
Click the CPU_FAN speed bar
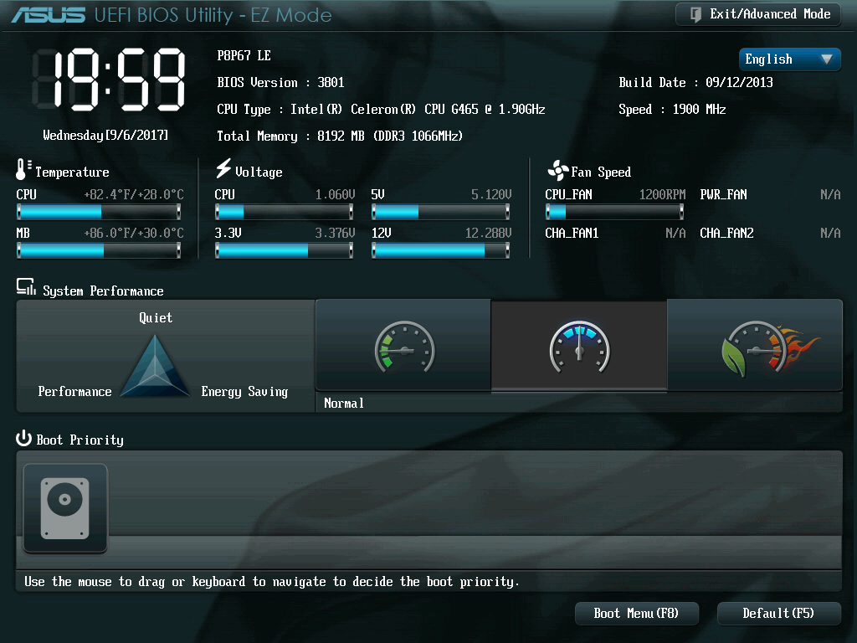[614, 212]
